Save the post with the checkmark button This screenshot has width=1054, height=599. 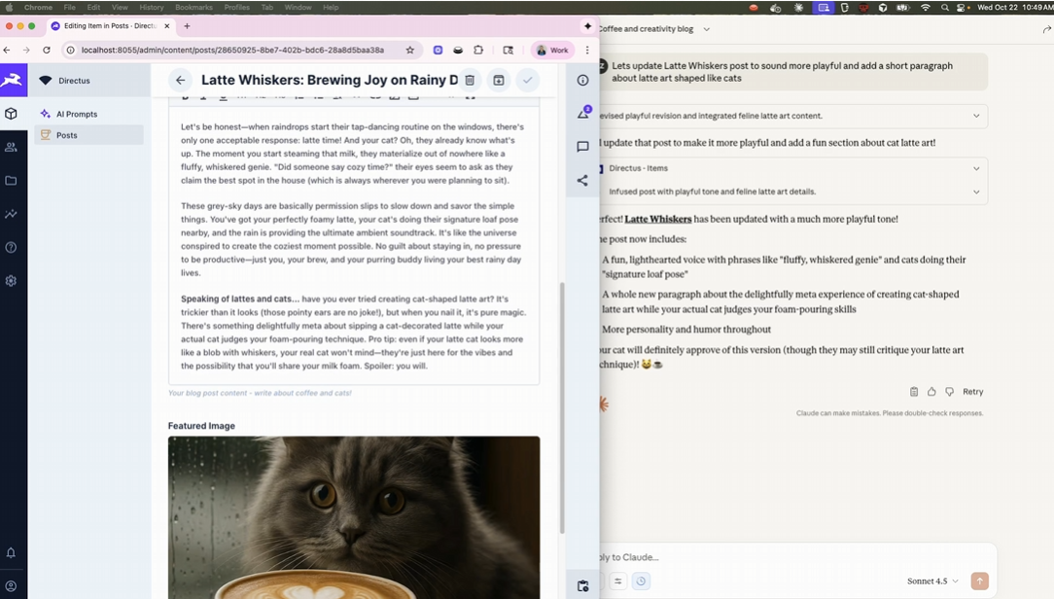528,80
